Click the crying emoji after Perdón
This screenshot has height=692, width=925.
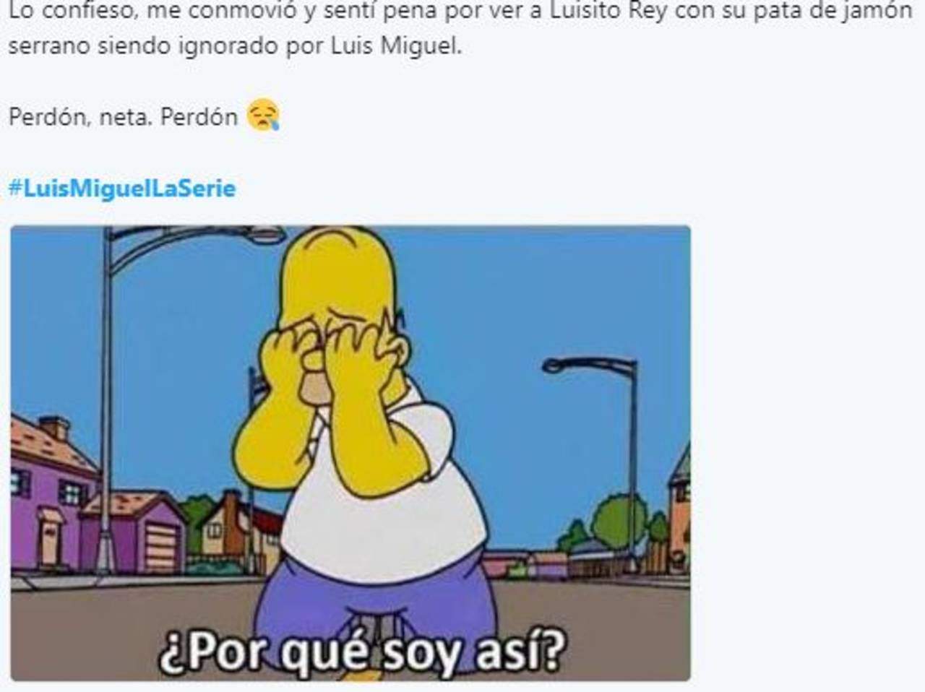(263, 116)
